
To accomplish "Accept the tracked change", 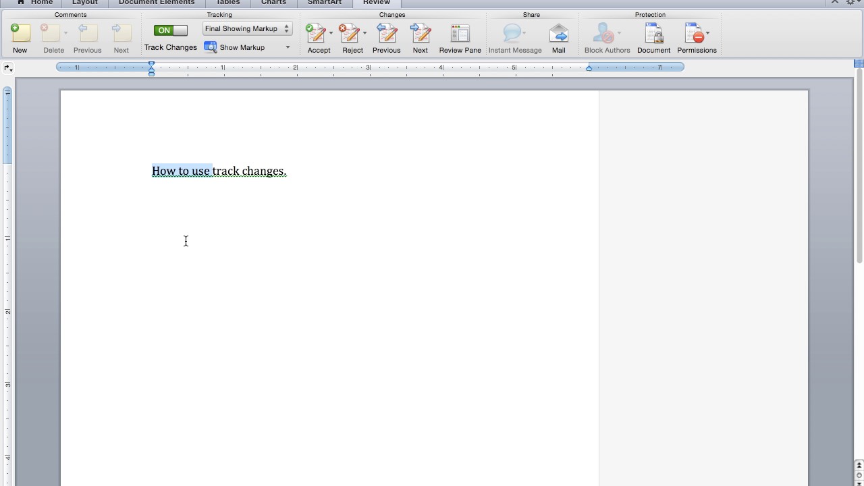I will [x=315, y=33].
